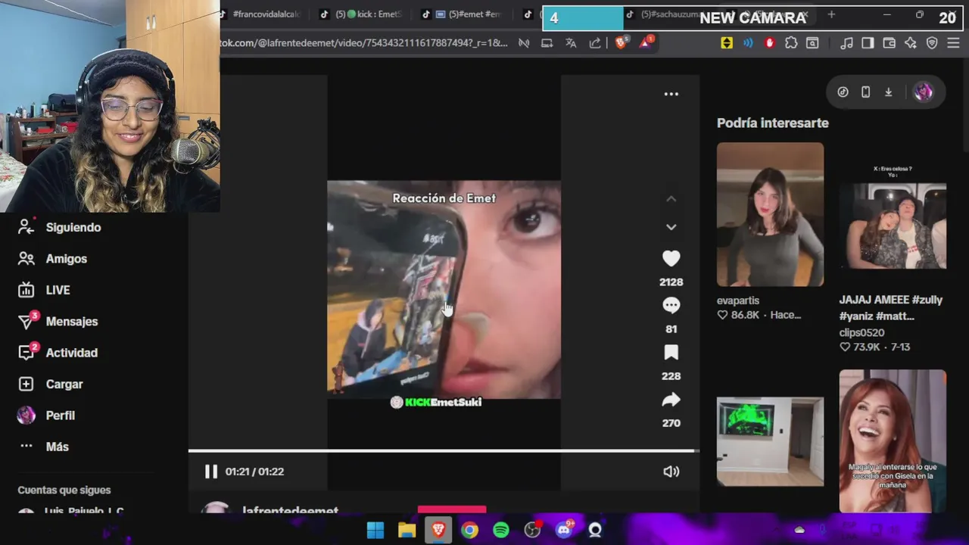Click share page icon in address bar
The height and width of the screenshot is (545, 969).
click(x=595, y=43)
